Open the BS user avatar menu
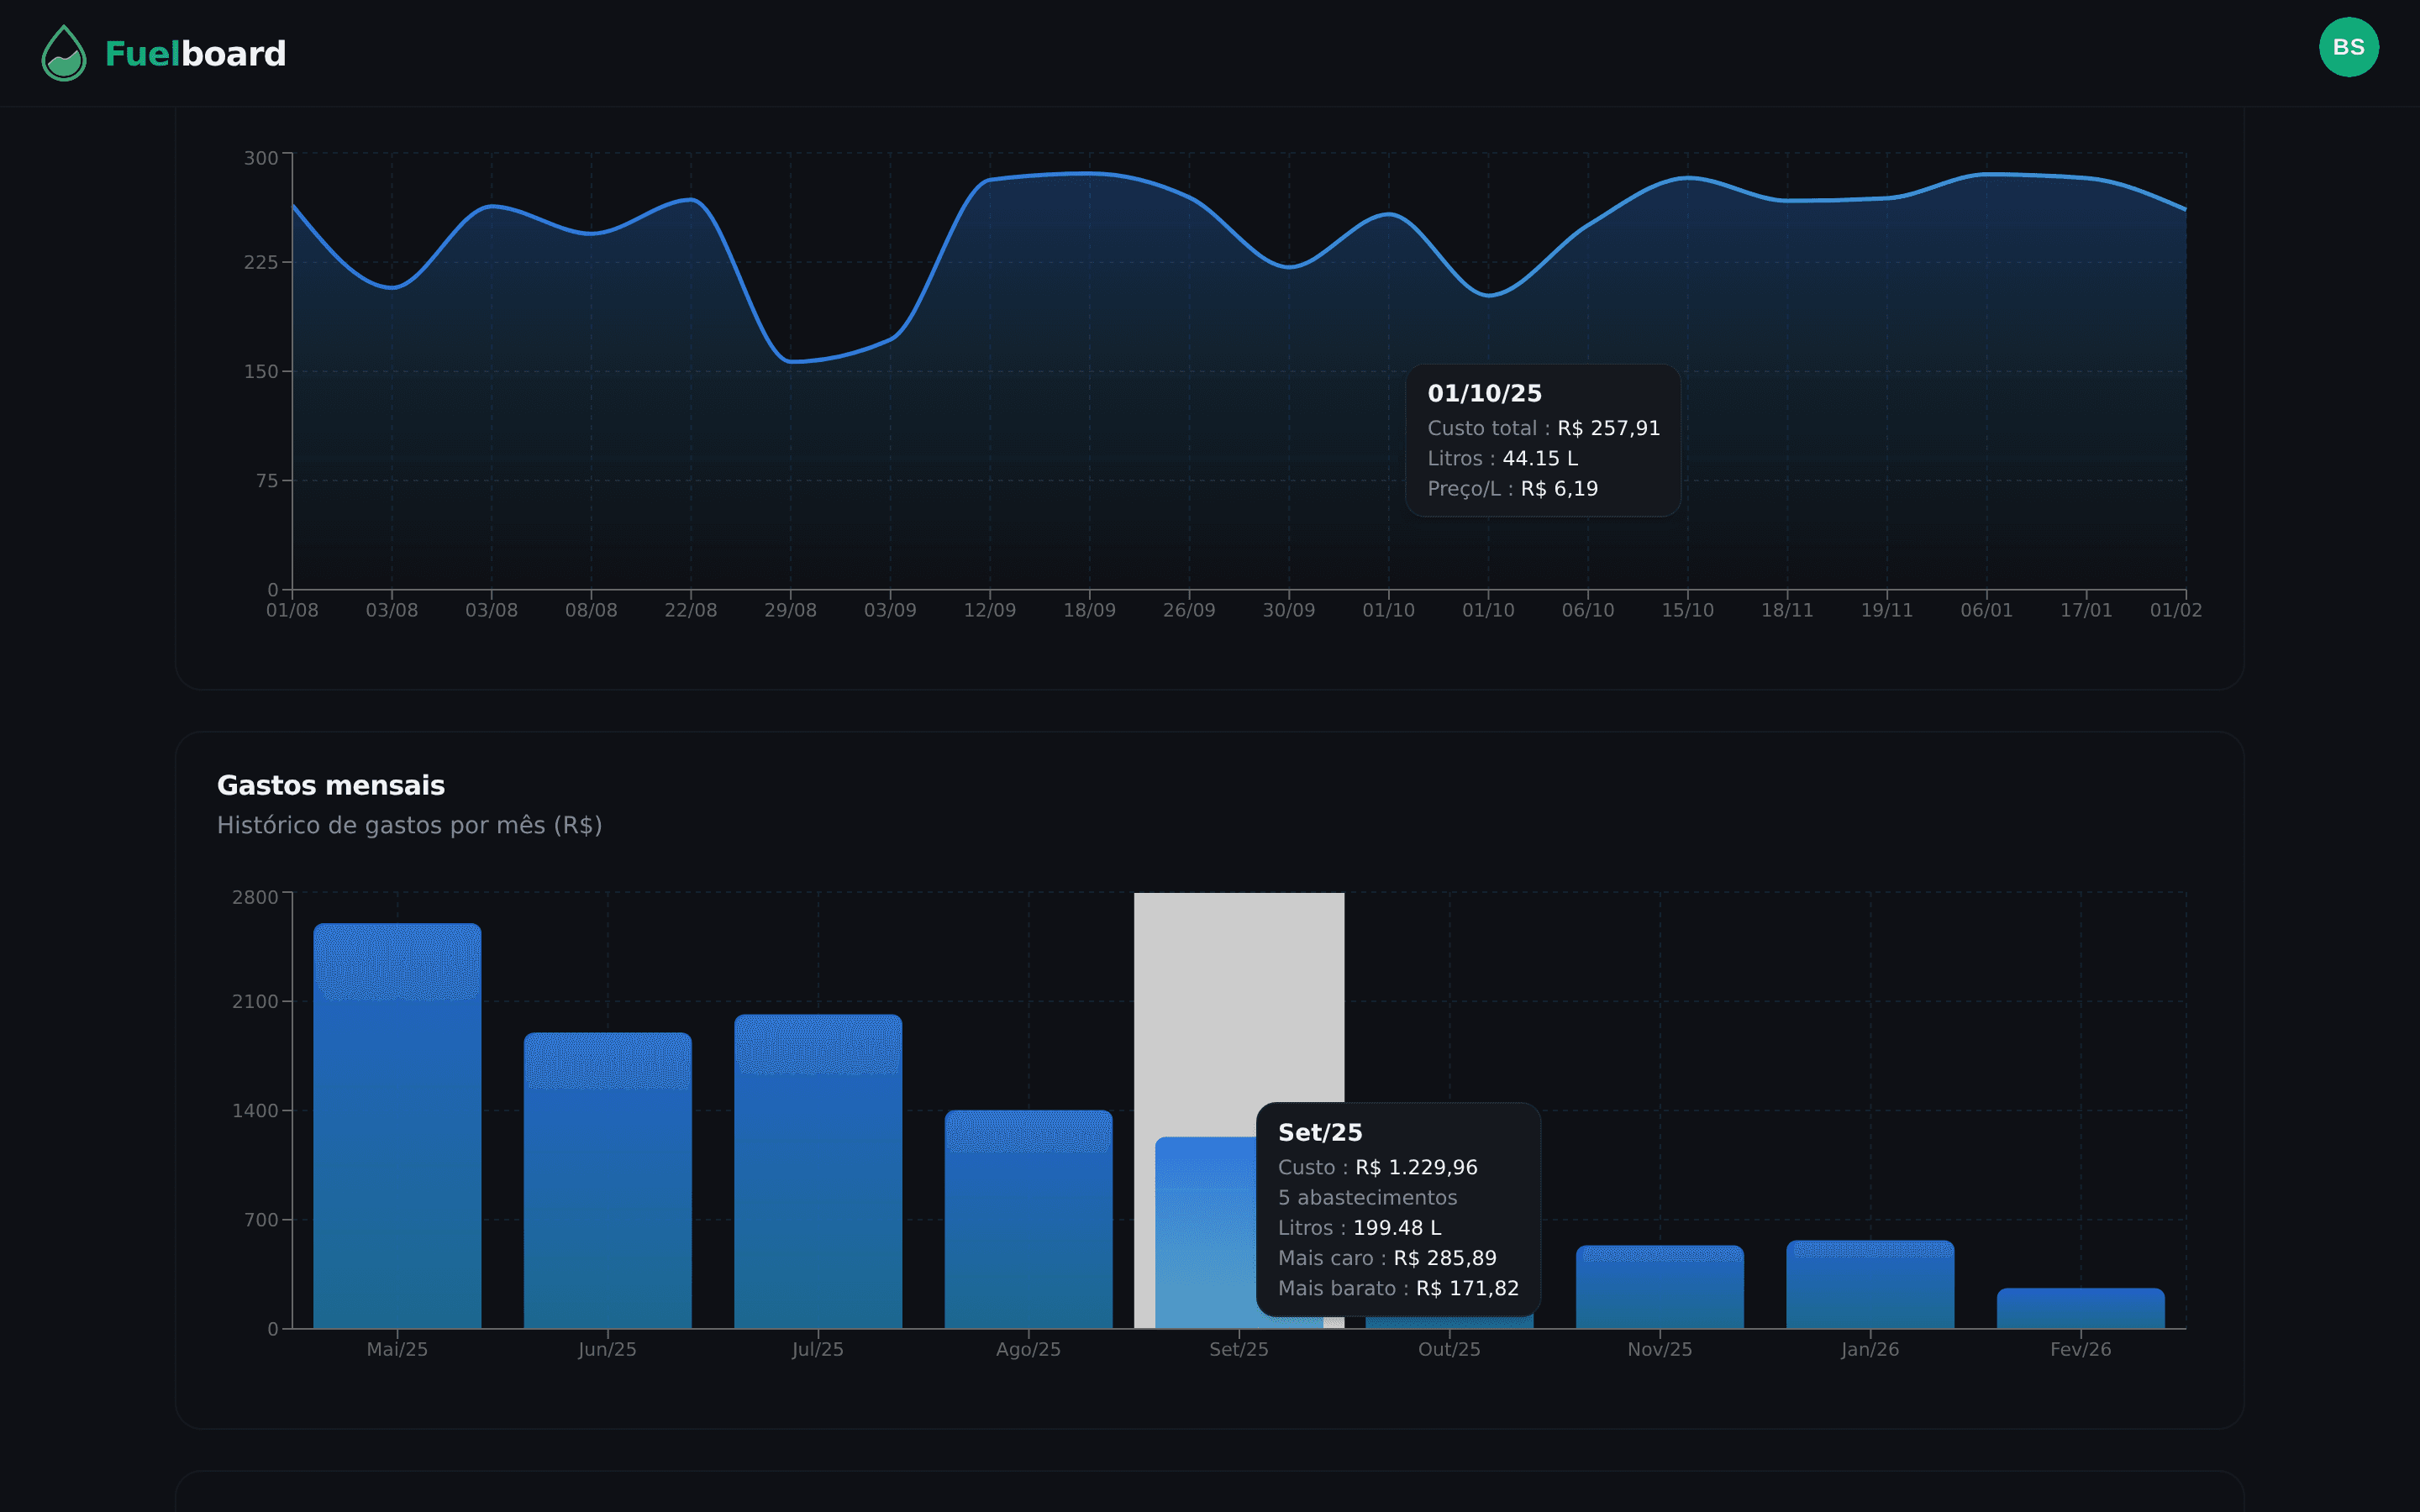This screenshot has height=1512, width=2420. pyautogui.click(x=2348, y=47)
